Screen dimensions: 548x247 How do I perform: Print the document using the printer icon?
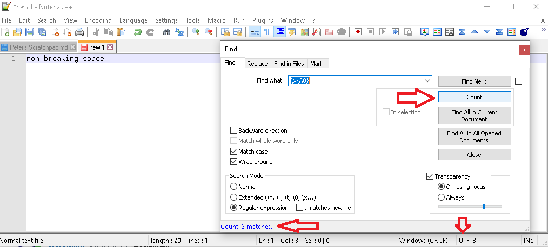tap(79, 32)
